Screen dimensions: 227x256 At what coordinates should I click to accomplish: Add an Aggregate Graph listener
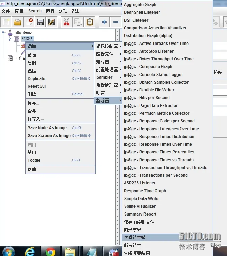click(167, 5)
